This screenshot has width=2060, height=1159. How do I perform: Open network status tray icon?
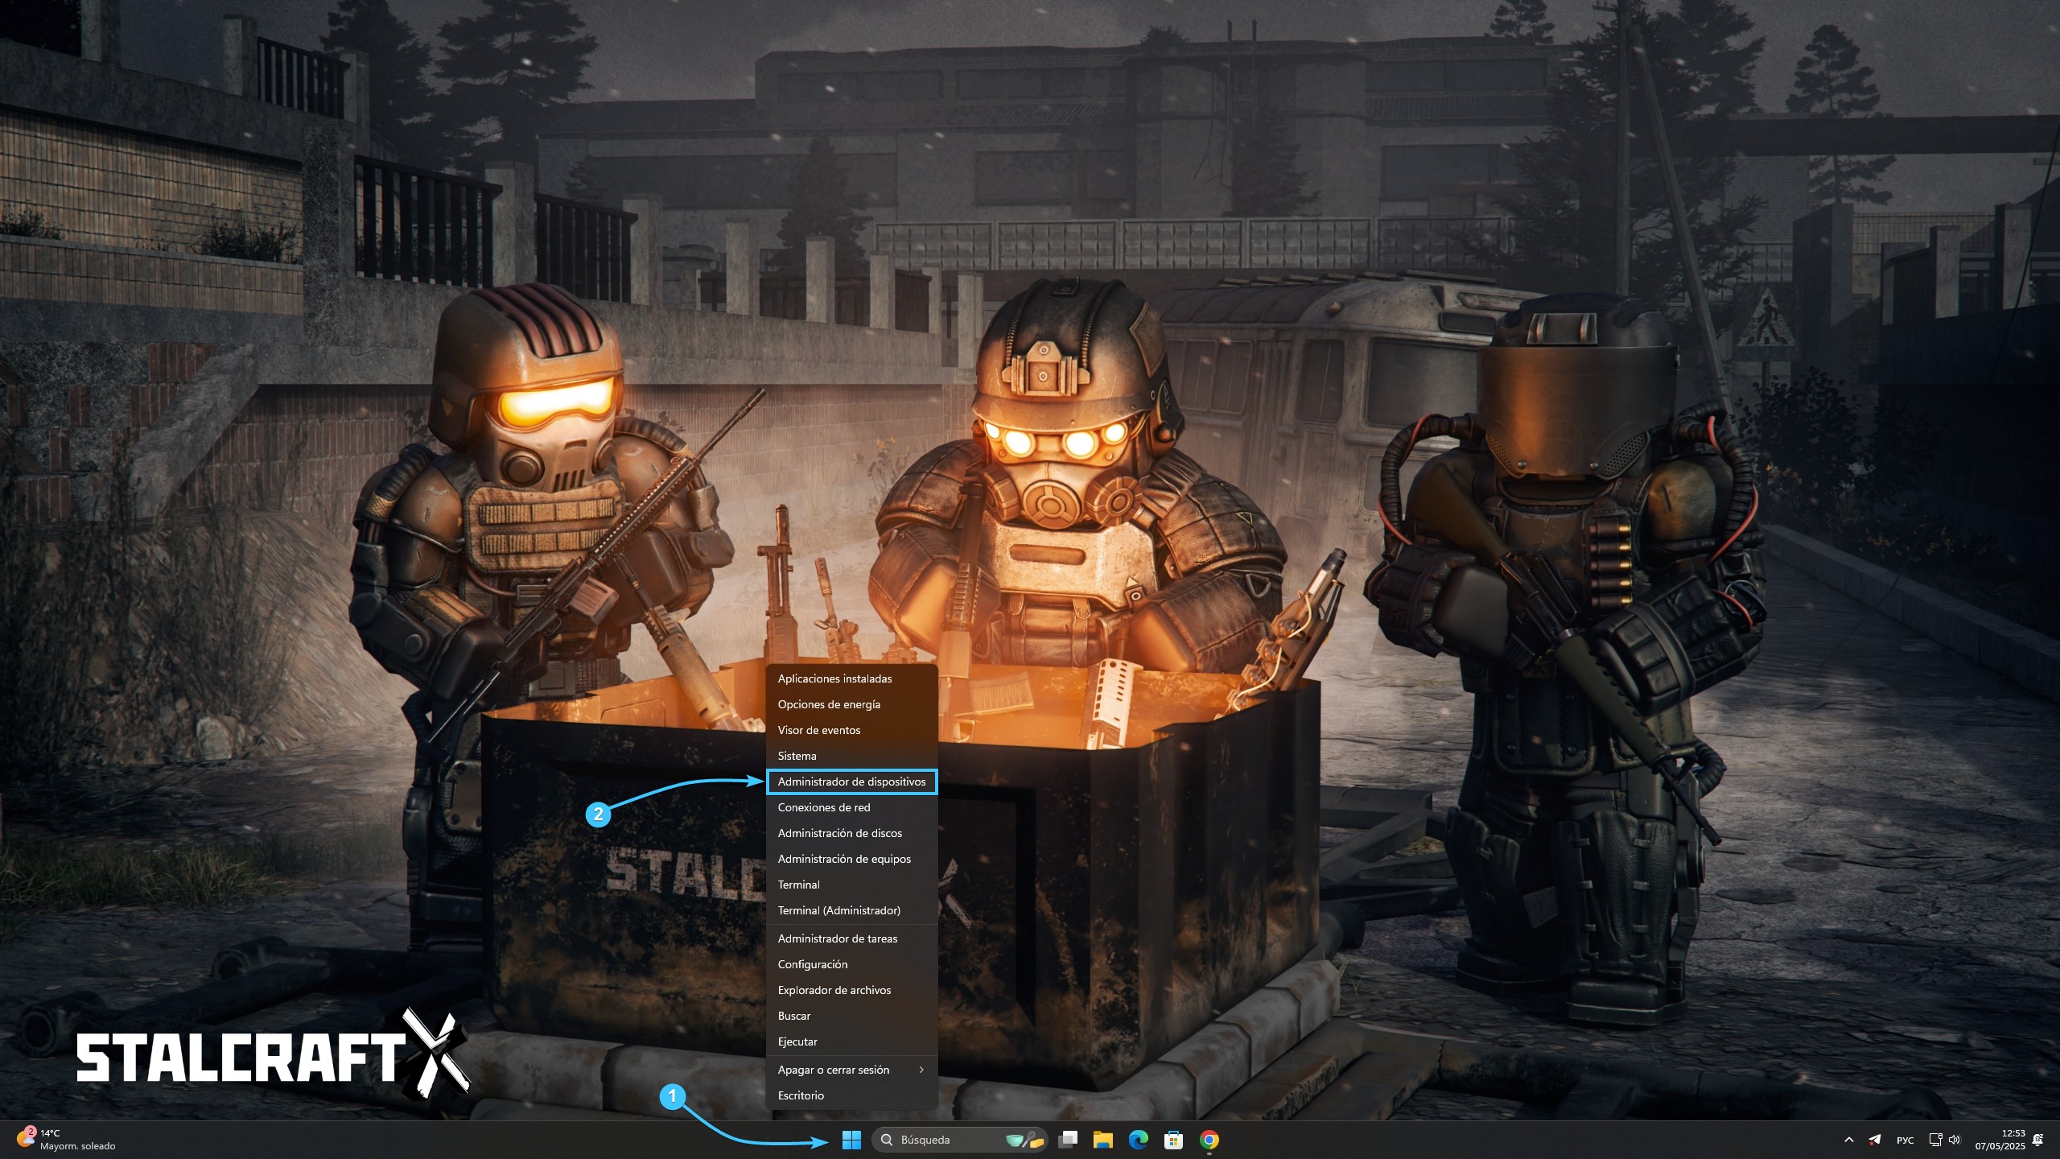click(x=1935, y=1140)
